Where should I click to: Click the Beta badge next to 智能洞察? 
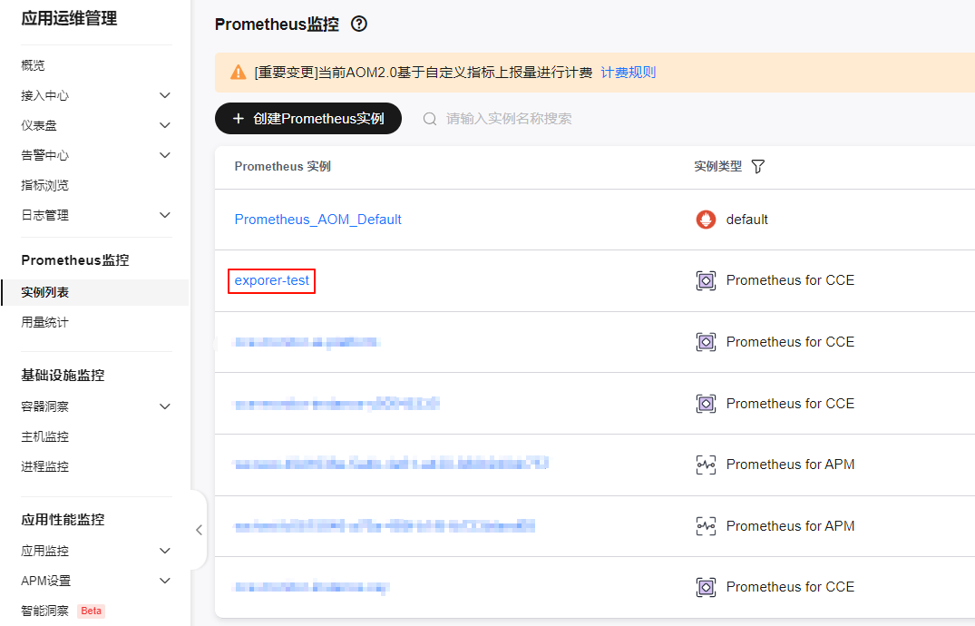point(91,611)
